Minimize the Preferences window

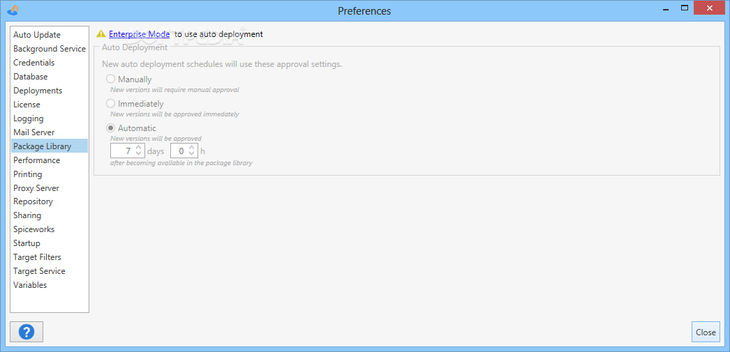(x=666, y=8)
